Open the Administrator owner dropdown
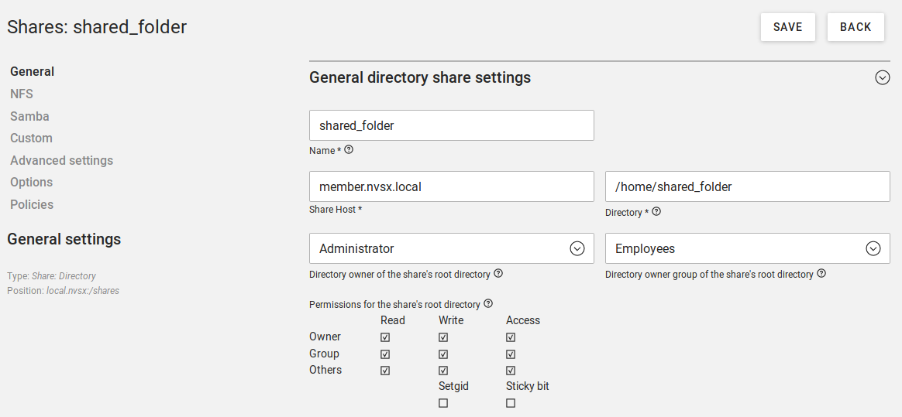Image resolution: width=902 pixels, height=417 pixels. click(x=452, y=248)
